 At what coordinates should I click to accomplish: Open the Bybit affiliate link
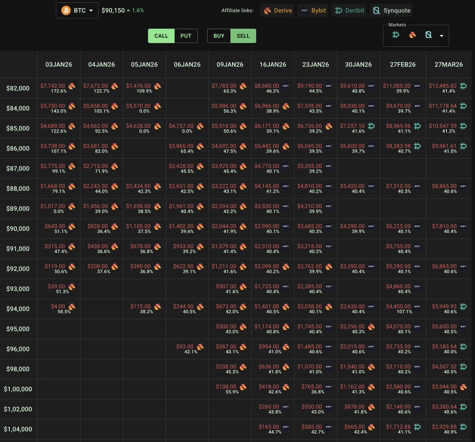click(x=313, y=10)
